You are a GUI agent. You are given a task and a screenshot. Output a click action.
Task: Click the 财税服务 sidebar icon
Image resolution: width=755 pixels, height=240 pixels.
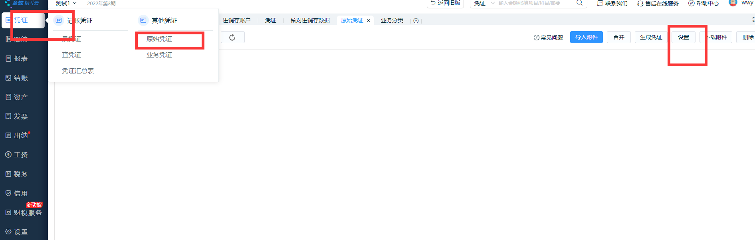[8, 212]
